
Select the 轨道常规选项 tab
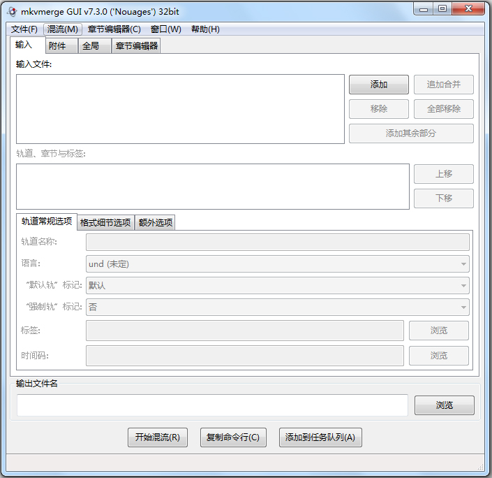point(47,222)
